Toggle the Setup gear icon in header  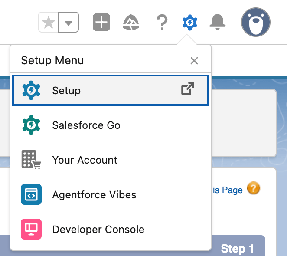point(190,23)
